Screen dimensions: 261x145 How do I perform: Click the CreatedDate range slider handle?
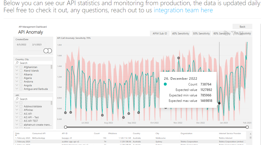(48, 51)
